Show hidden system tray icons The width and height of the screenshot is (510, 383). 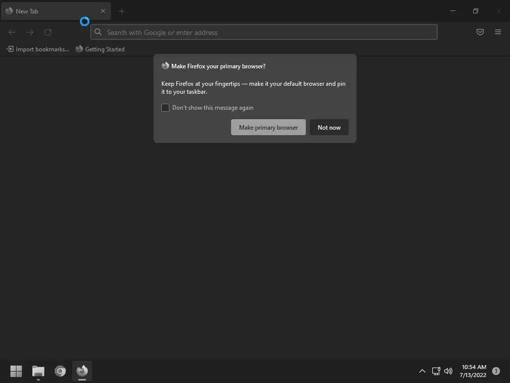[x=422, y=371]
